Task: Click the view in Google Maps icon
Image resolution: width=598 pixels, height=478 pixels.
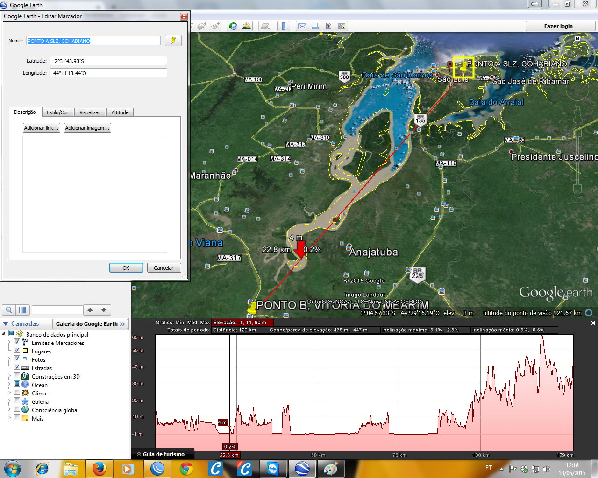Action: pos(342,26)
